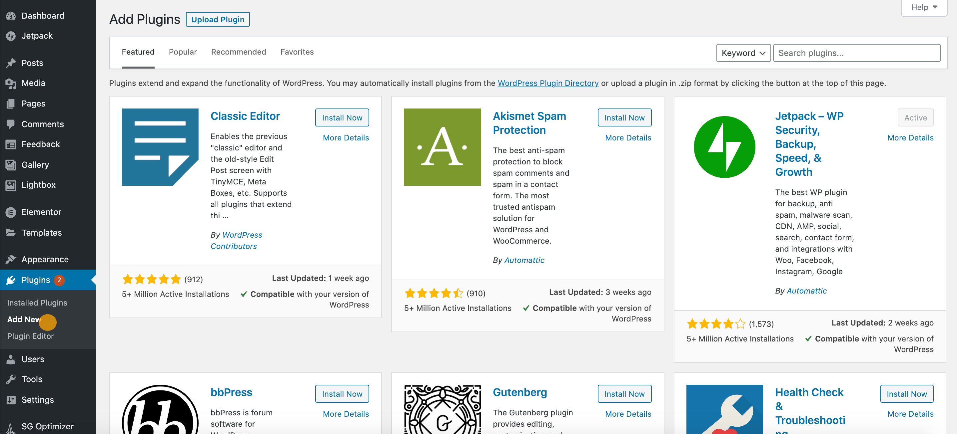
Task: Click the Plugins plug icon
Action: [11, 280]
